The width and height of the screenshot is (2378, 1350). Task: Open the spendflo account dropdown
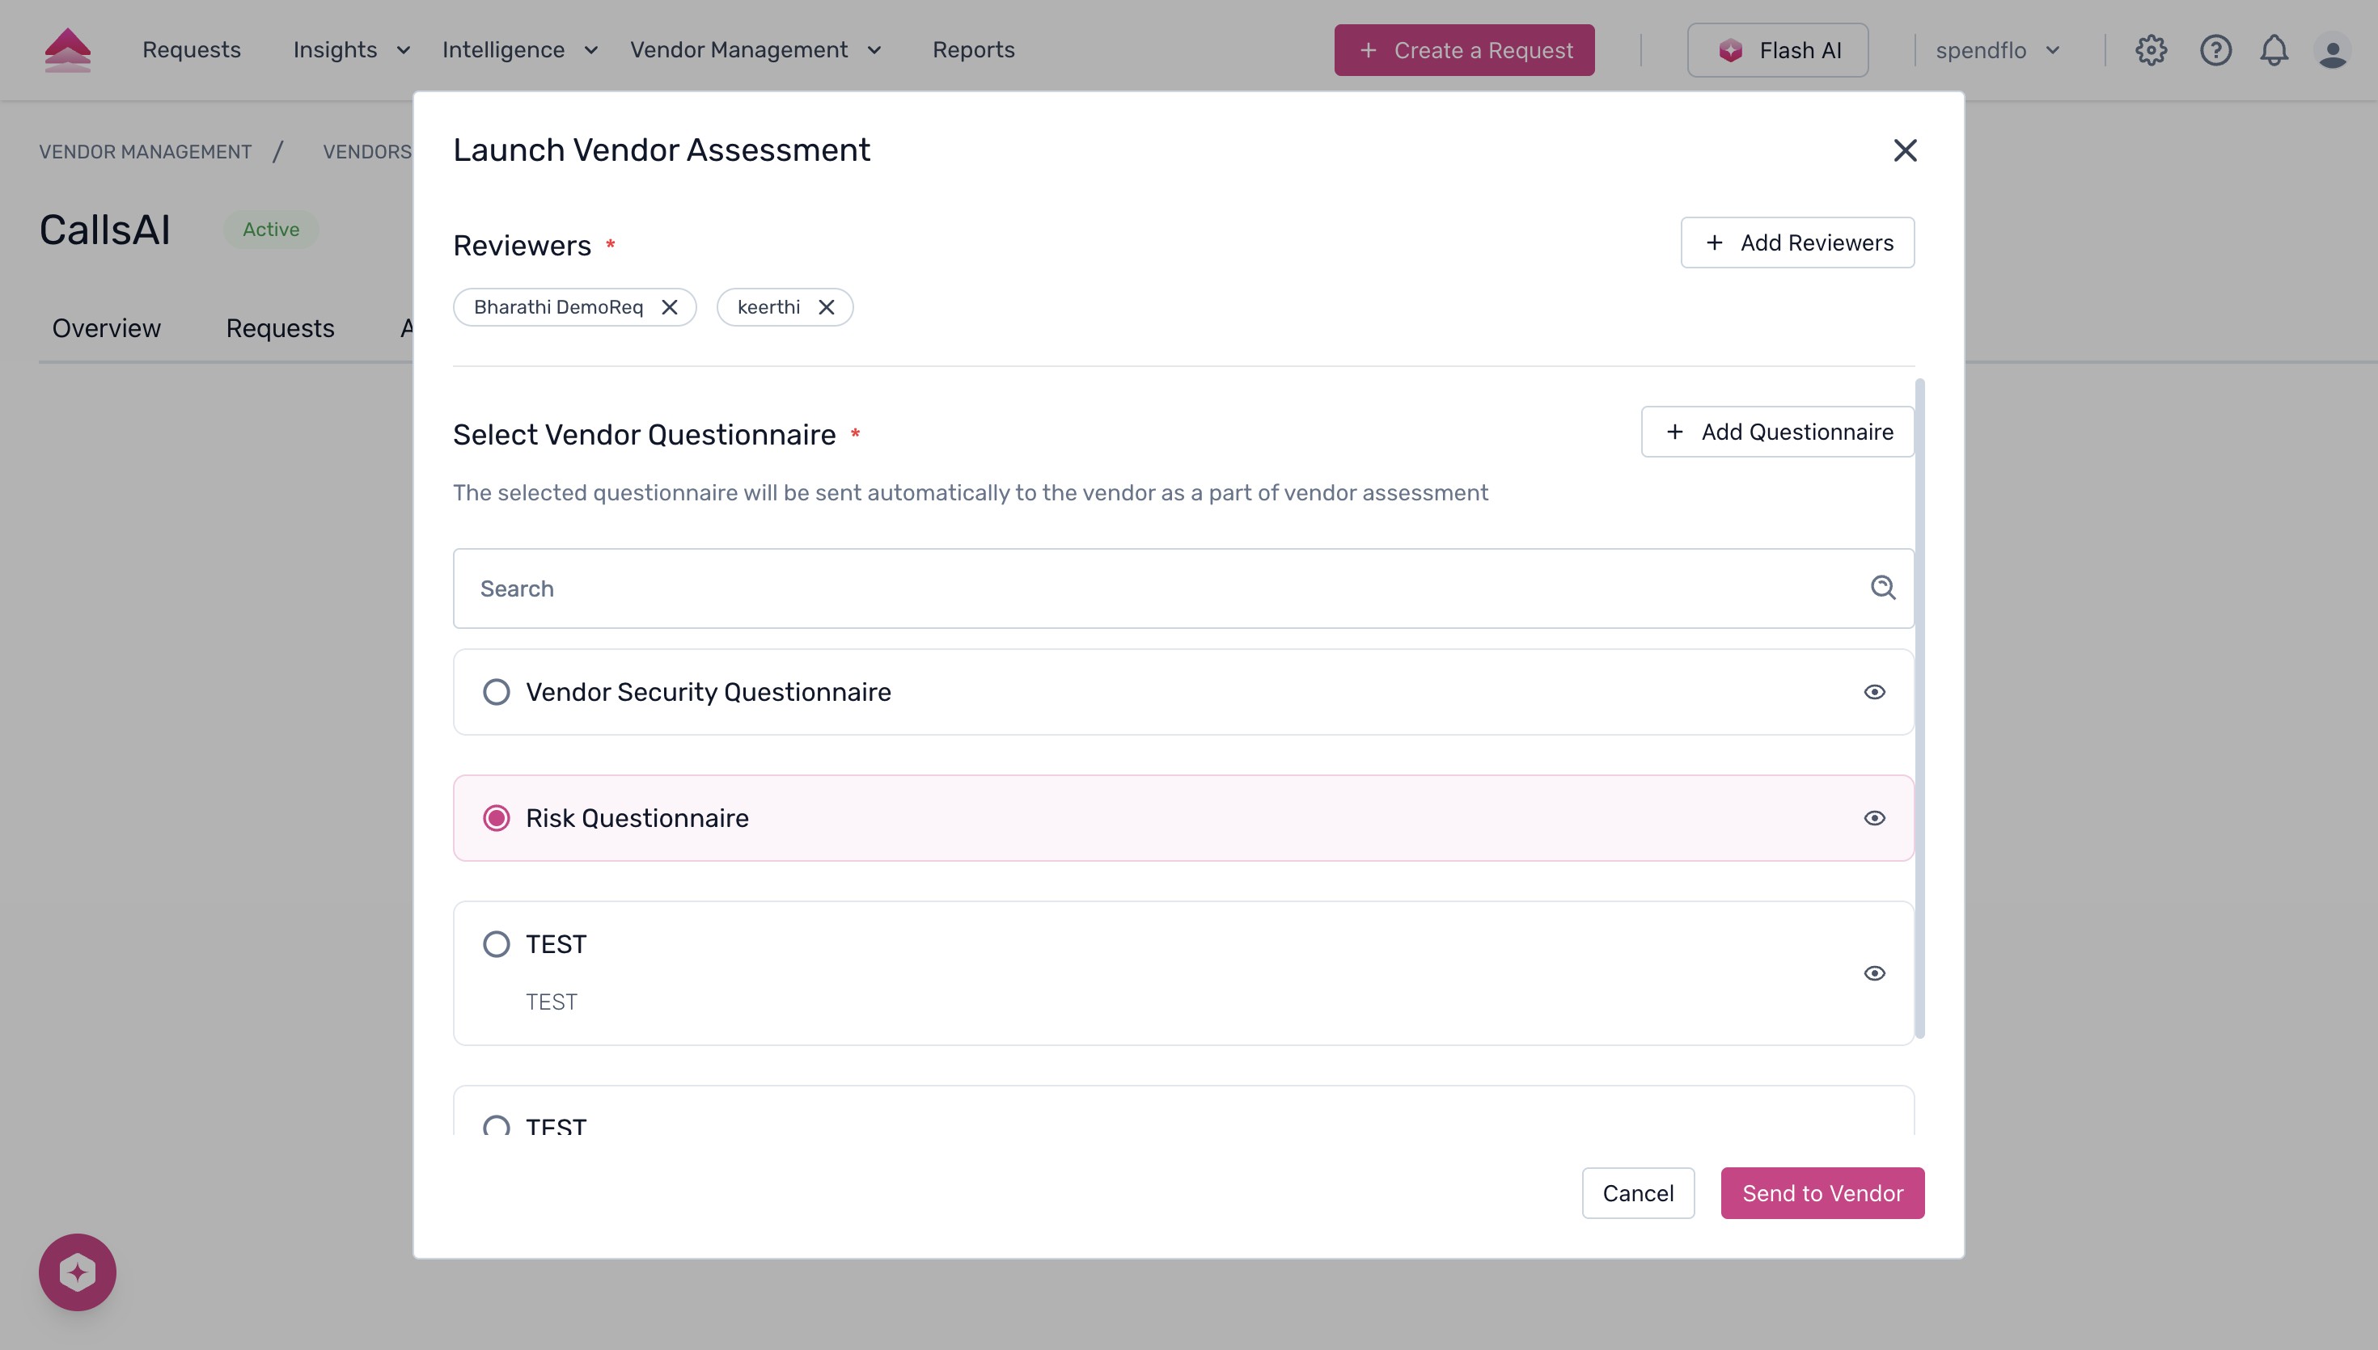point(1999,50)
